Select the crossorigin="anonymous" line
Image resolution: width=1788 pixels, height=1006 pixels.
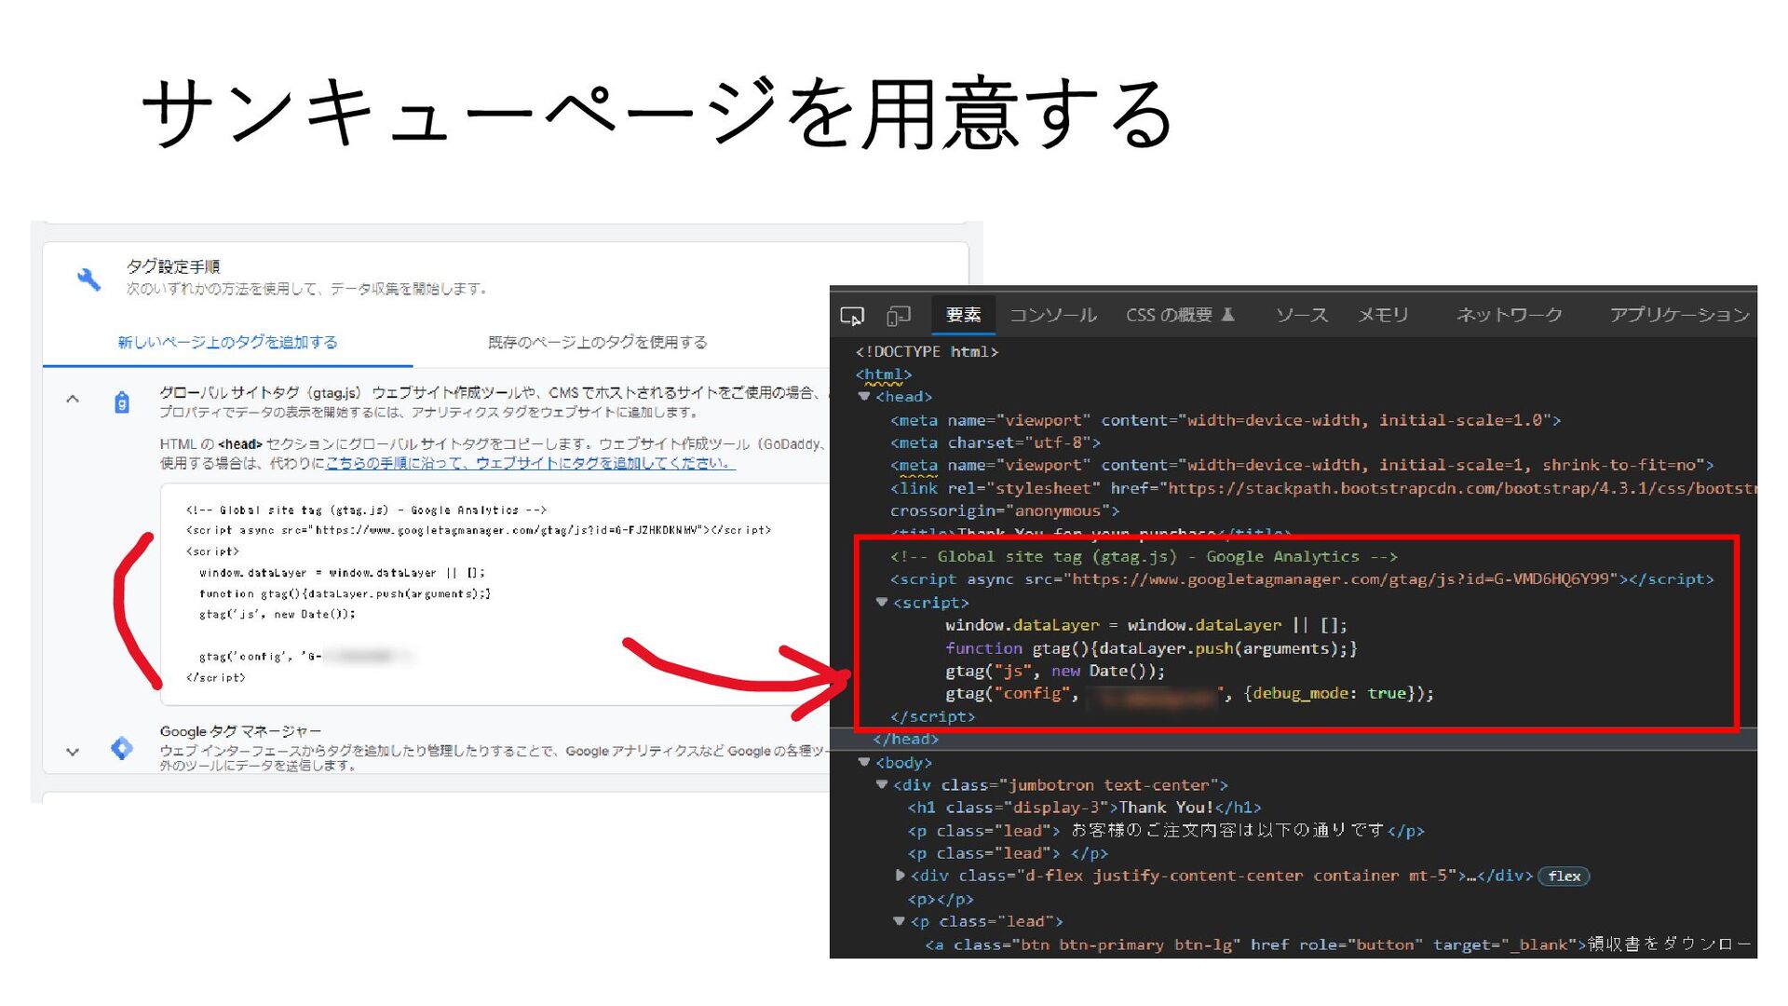(1005, 511)
